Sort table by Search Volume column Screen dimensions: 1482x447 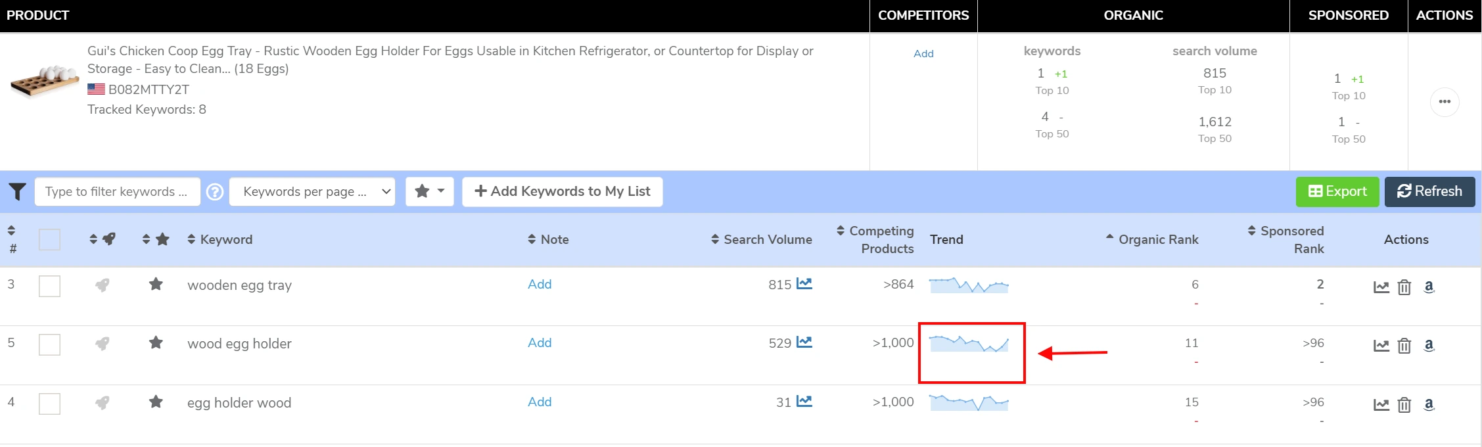(761, 240)
